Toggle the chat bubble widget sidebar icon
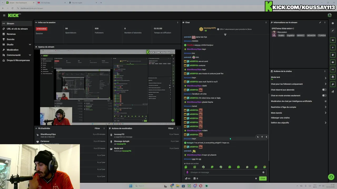The width and height of the screenshot is (337, 189). [333, 62]
